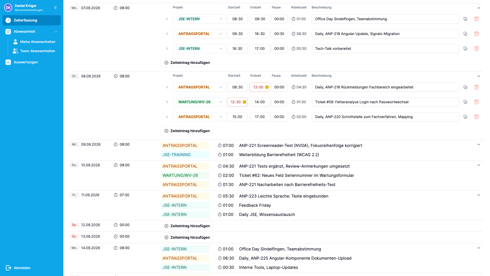Collapse the 07.09.2026 day section
Viewport: 490px width, 276px height.
479,8
